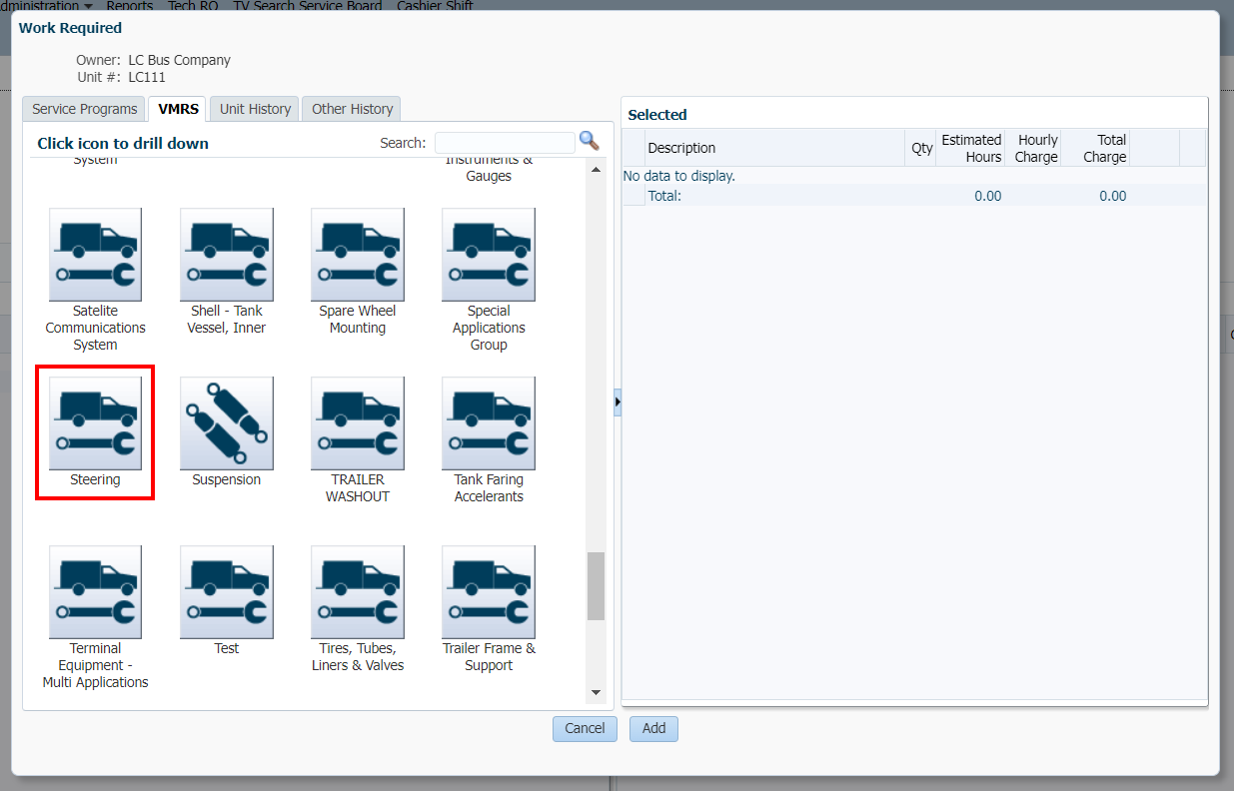Viewport: 1234px width, 791px height.
Task: Click the Description column header
Action: pos(775,148)
